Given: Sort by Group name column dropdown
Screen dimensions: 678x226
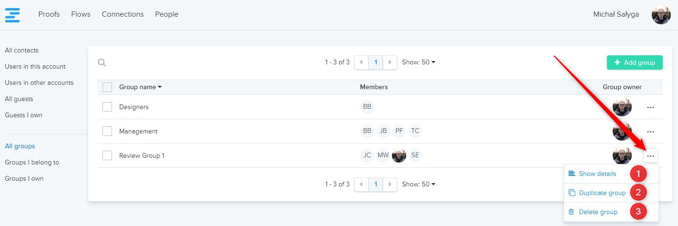Looking at the screenshot, I should [141, 87].
